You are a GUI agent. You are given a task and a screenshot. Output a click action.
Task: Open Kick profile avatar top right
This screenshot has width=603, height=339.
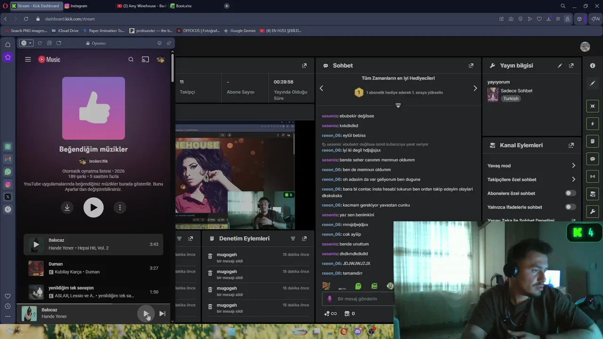coord(585,47)
